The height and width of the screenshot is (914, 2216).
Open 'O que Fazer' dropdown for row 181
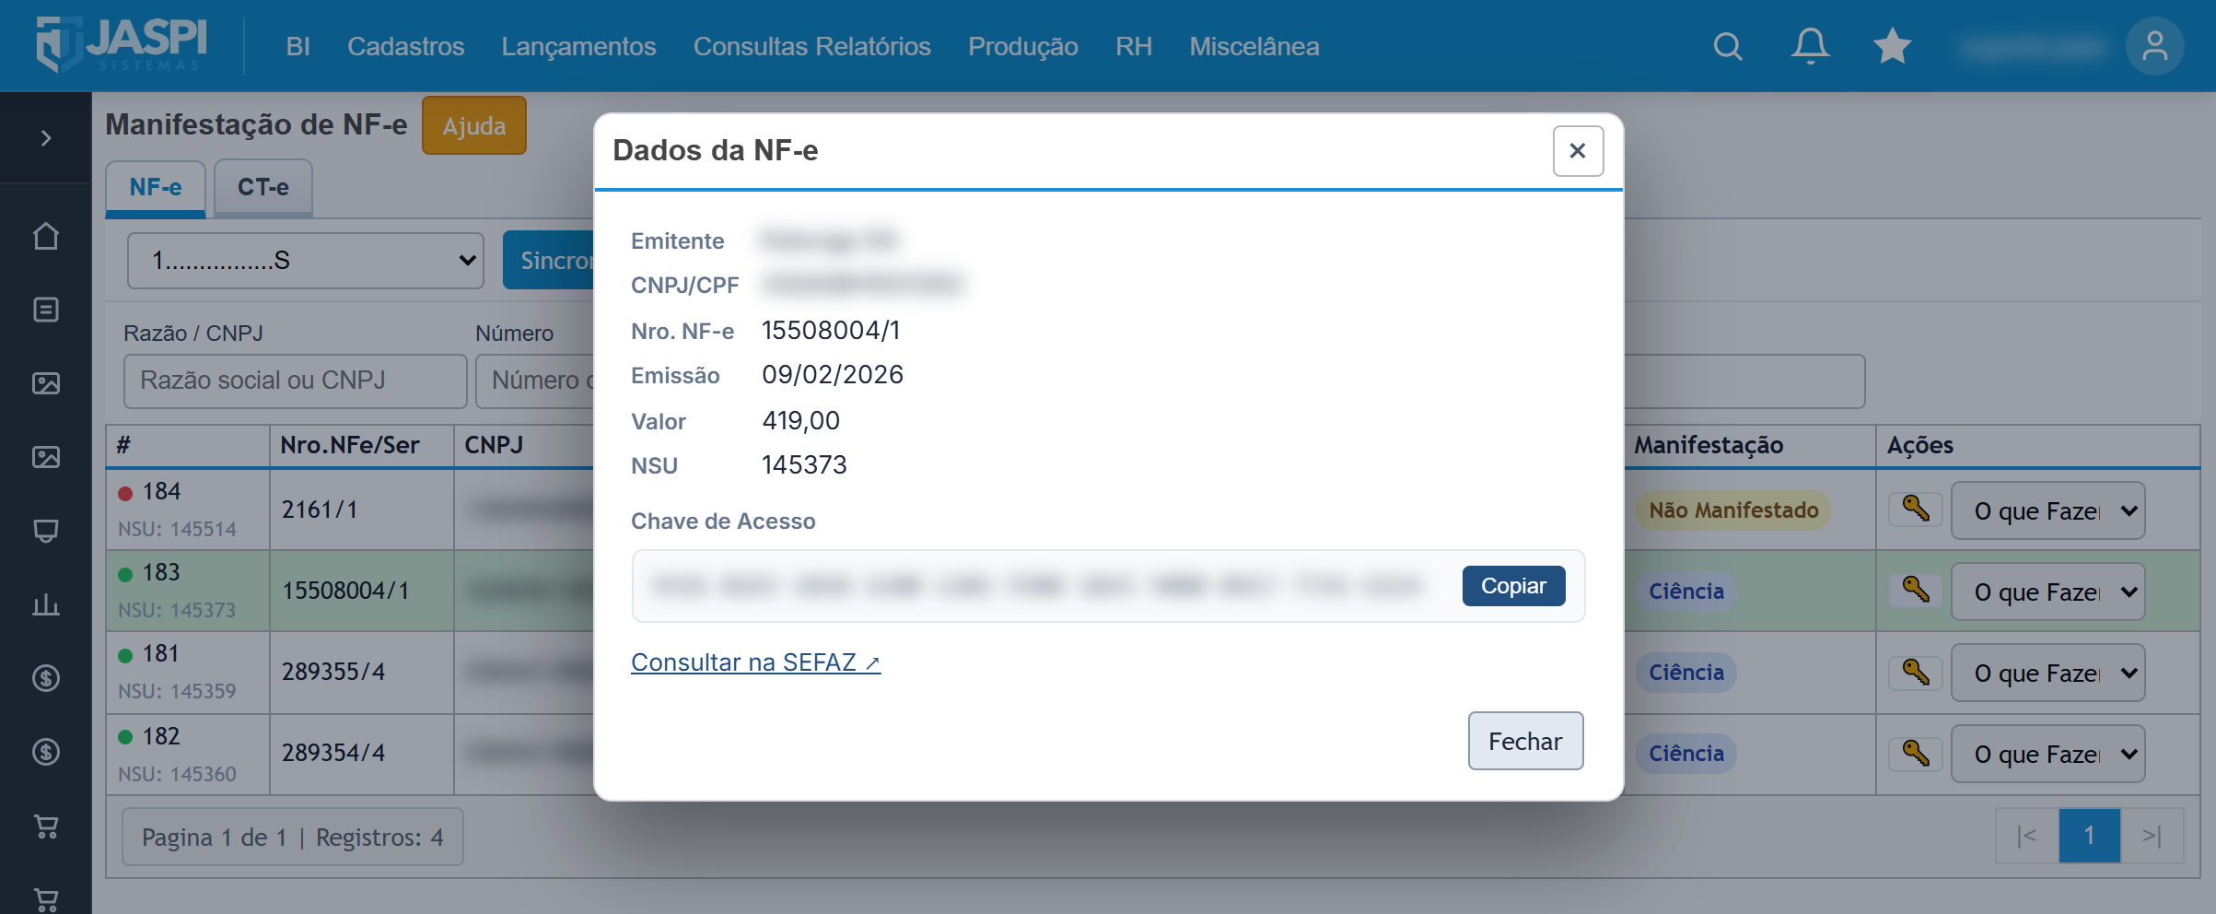point(2047,673)
